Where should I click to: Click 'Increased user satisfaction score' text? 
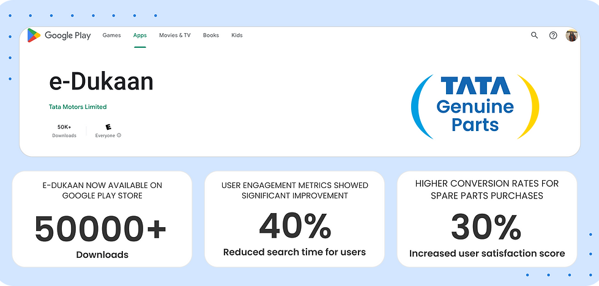[487, 254]
